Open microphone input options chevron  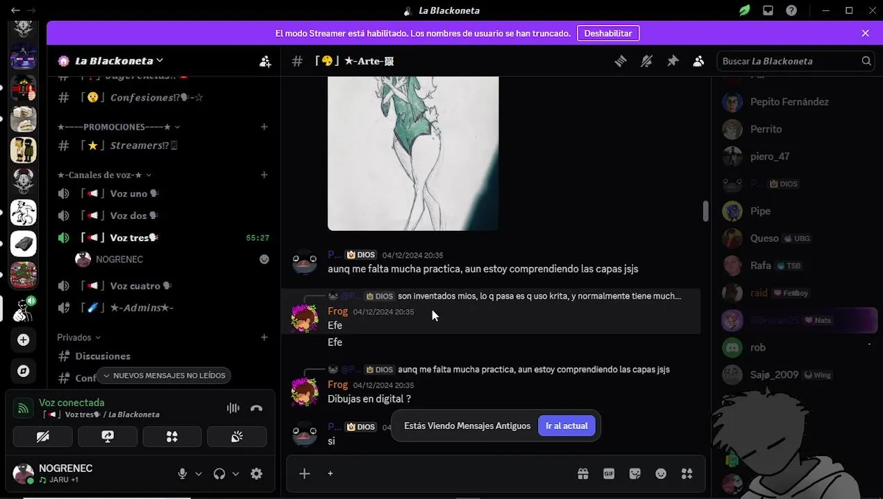[x=199, y=474]
